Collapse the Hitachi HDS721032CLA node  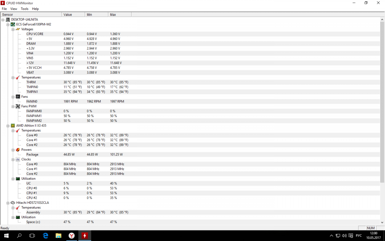point(8,203)
